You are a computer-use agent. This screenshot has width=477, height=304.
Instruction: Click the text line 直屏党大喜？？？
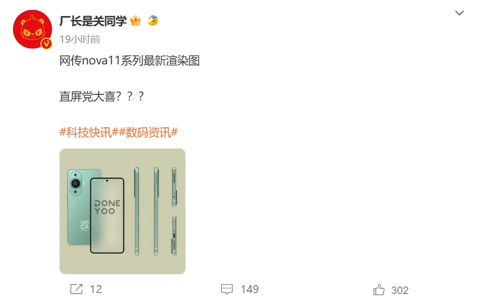[x=101, y=96]
